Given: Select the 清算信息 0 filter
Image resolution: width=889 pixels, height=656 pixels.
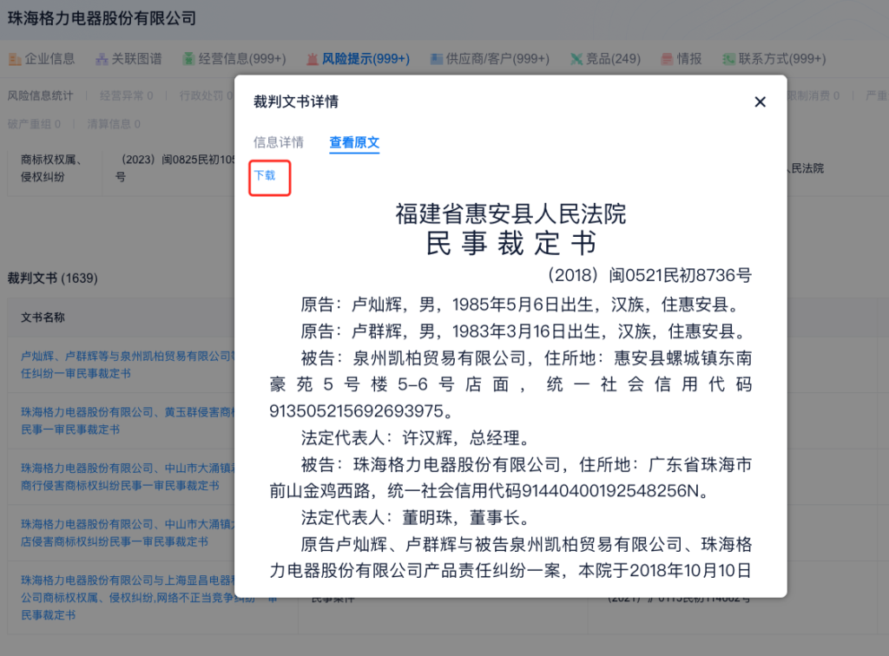Looking at the screenshot, I should 114,124.
